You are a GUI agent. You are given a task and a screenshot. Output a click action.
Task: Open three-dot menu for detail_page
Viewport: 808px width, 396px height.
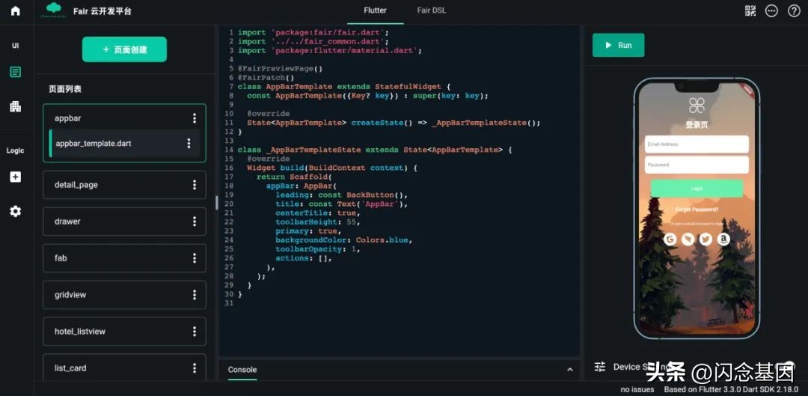click(x=195, y=185)
